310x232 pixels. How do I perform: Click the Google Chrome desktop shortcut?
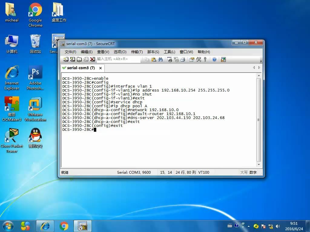pyautogui.click(x=35, y=15)
